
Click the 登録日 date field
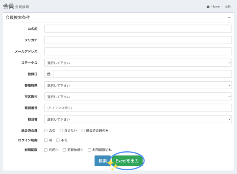pyautogui.click(x=142, y=74)
